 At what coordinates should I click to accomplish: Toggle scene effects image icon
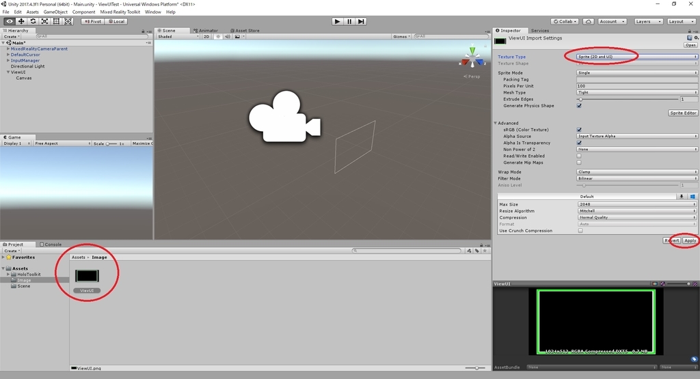(237, 37)
